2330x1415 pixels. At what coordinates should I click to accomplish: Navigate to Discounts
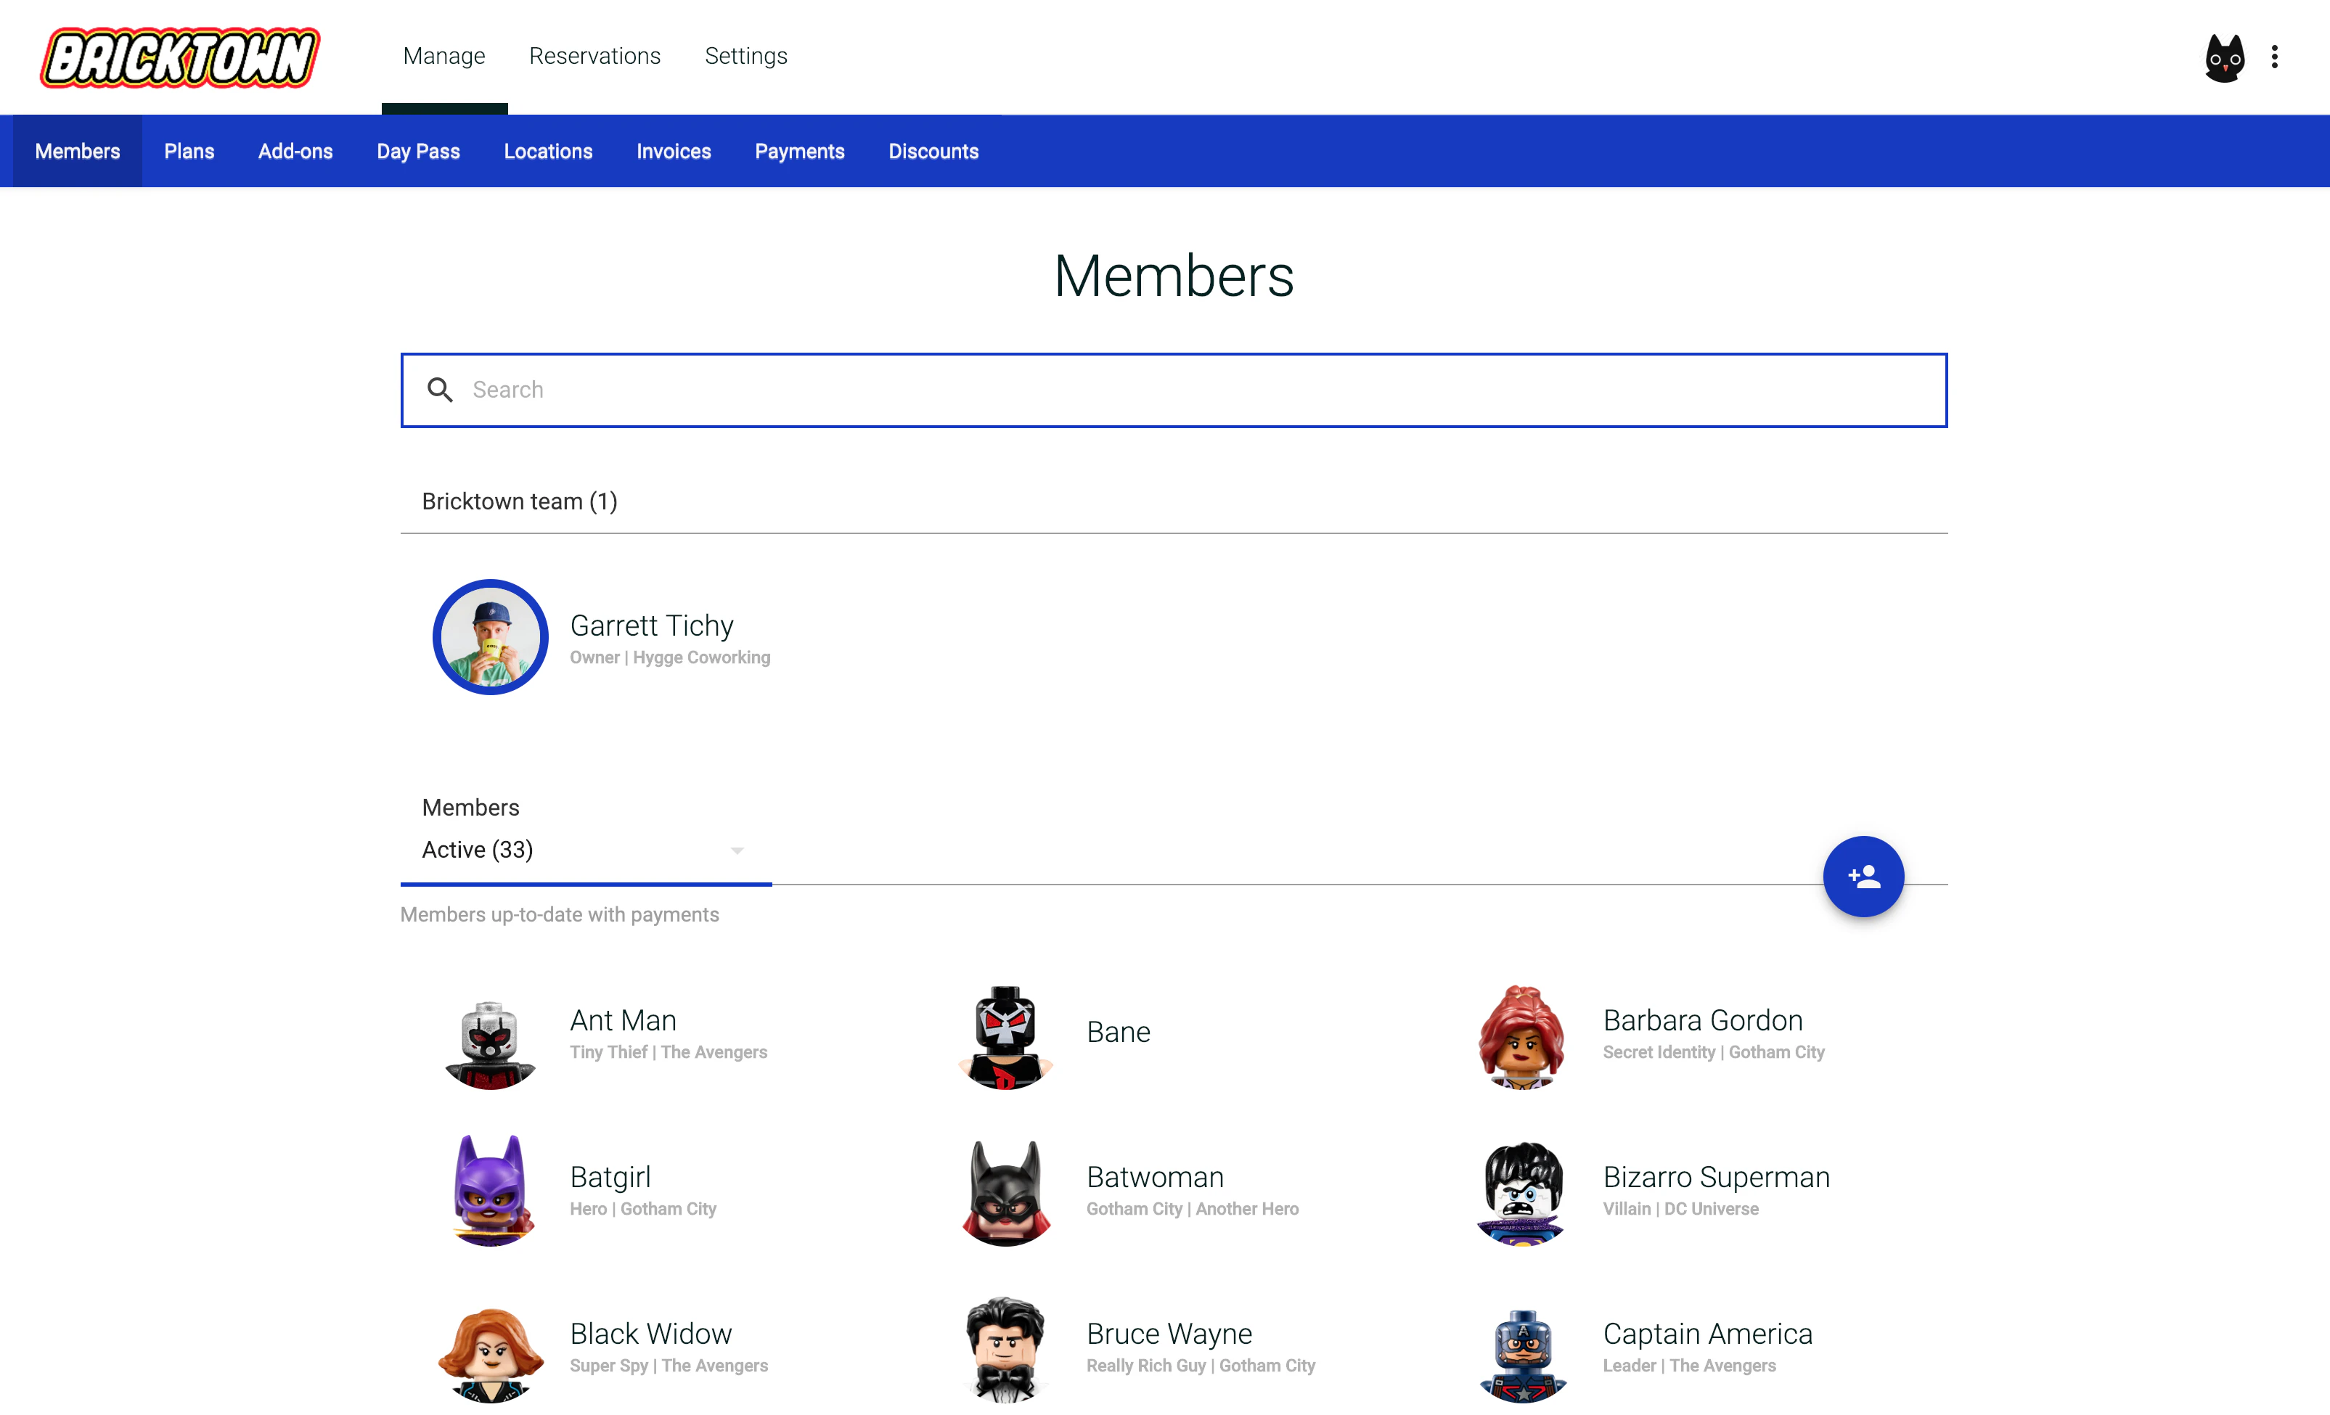933,151
